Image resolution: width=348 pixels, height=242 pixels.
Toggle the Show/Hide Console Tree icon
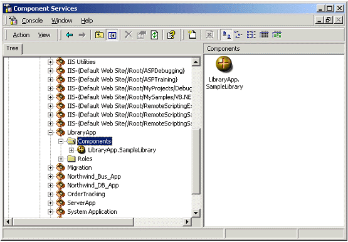coord(112,35)
